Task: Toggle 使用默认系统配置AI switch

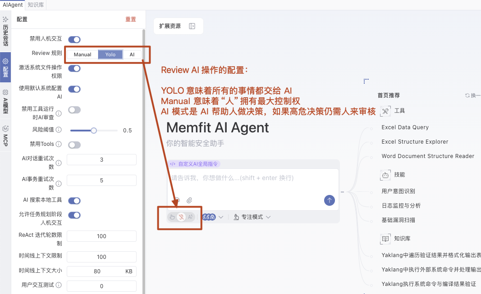Action: [74, 89]
